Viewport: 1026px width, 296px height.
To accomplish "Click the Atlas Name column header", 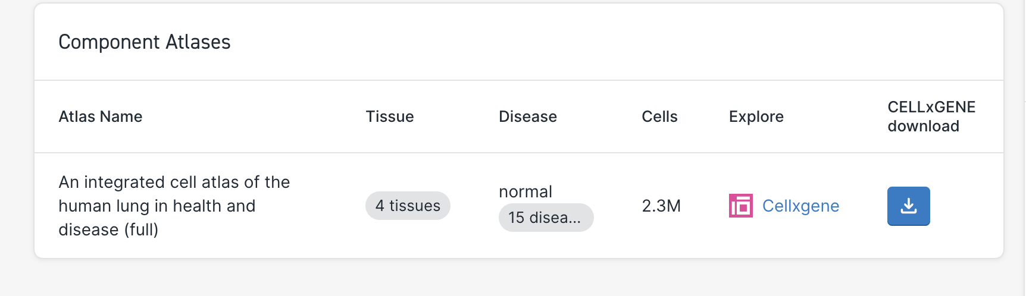I will [101, 116].
